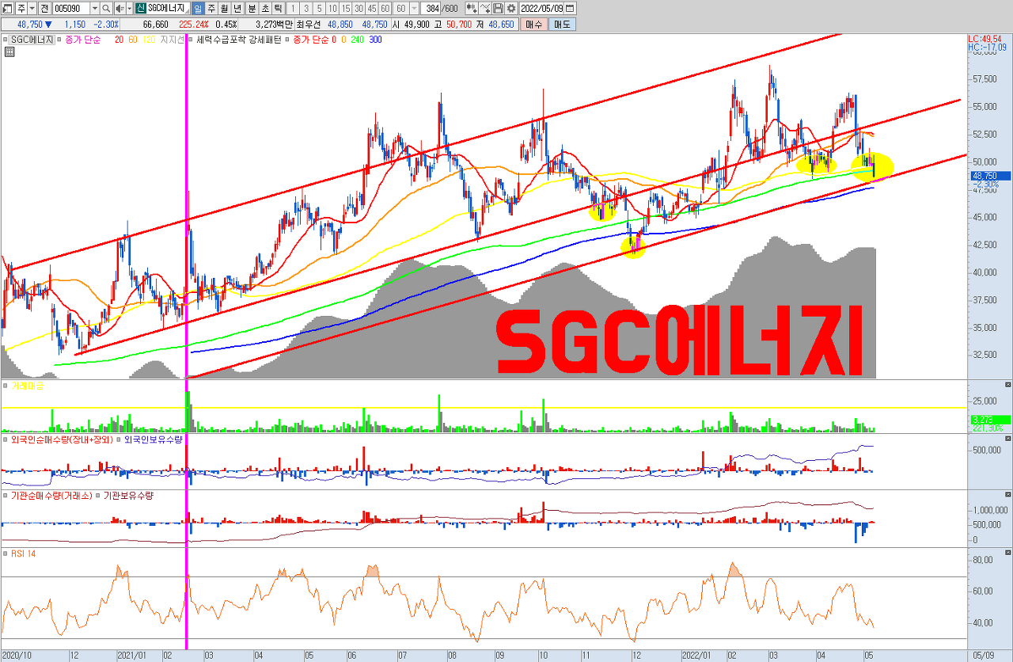
Task: Click the 매도 sell button
Action: pos(562,25)
